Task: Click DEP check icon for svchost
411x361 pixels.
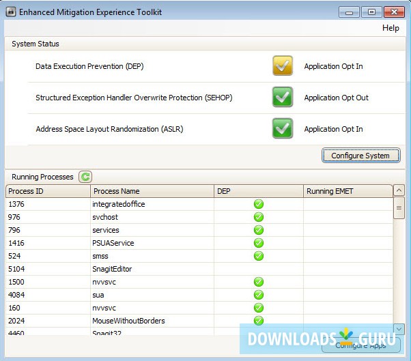Action: click(259, 217)
